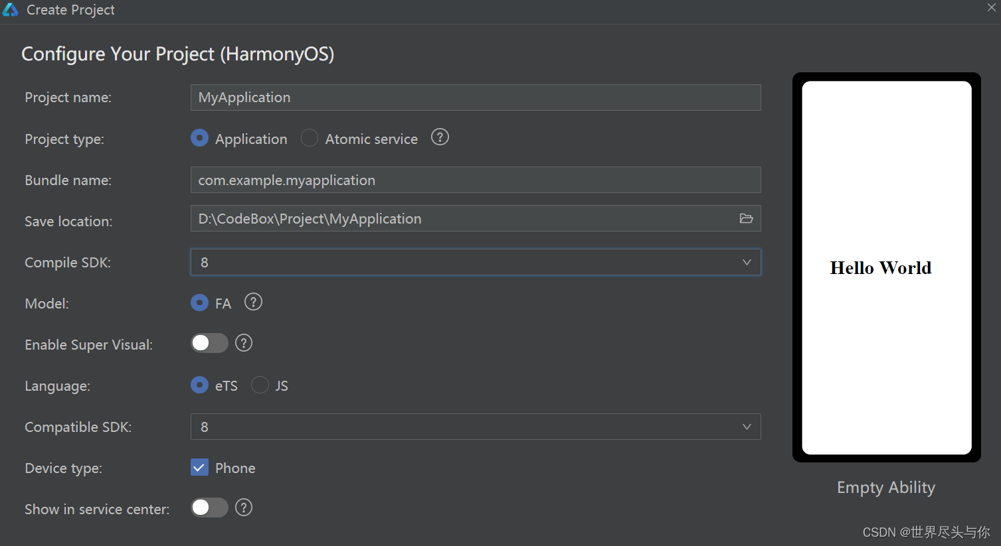Image resolution: width=1001 pixels, height=546 pixels.
Task: Click the Bundle name input field
Action: point(476,180)
